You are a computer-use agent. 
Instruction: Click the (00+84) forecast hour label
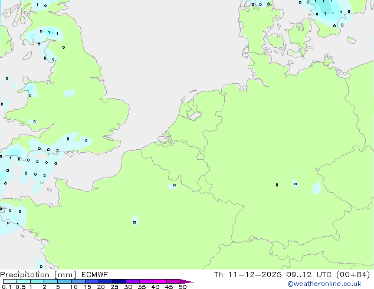click(353, 274)
